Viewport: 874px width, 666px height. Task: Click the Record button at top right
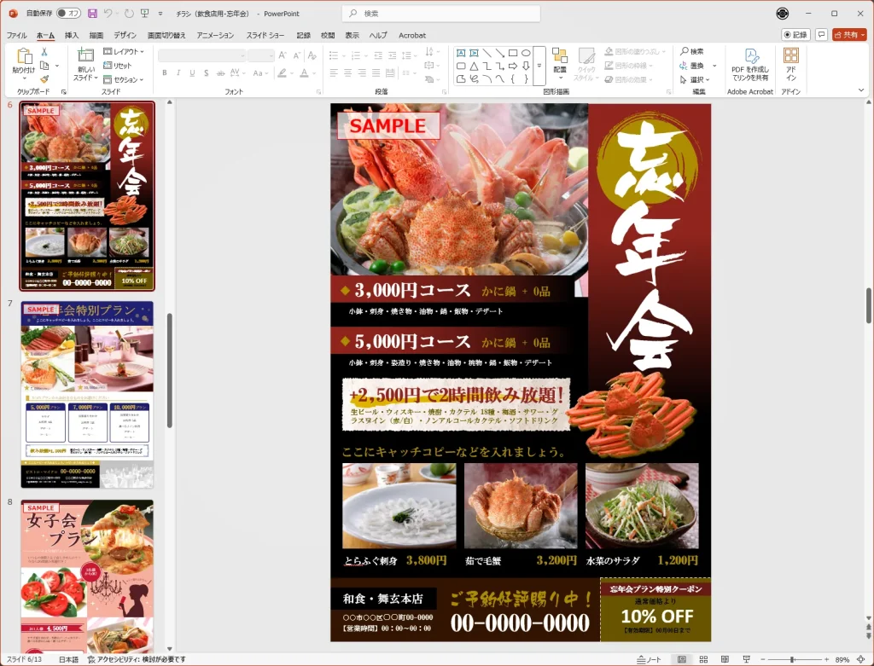click(795, 35)
